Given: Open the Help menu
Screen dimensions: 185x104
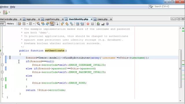Looking at the screenshot, I should point(13,7).
